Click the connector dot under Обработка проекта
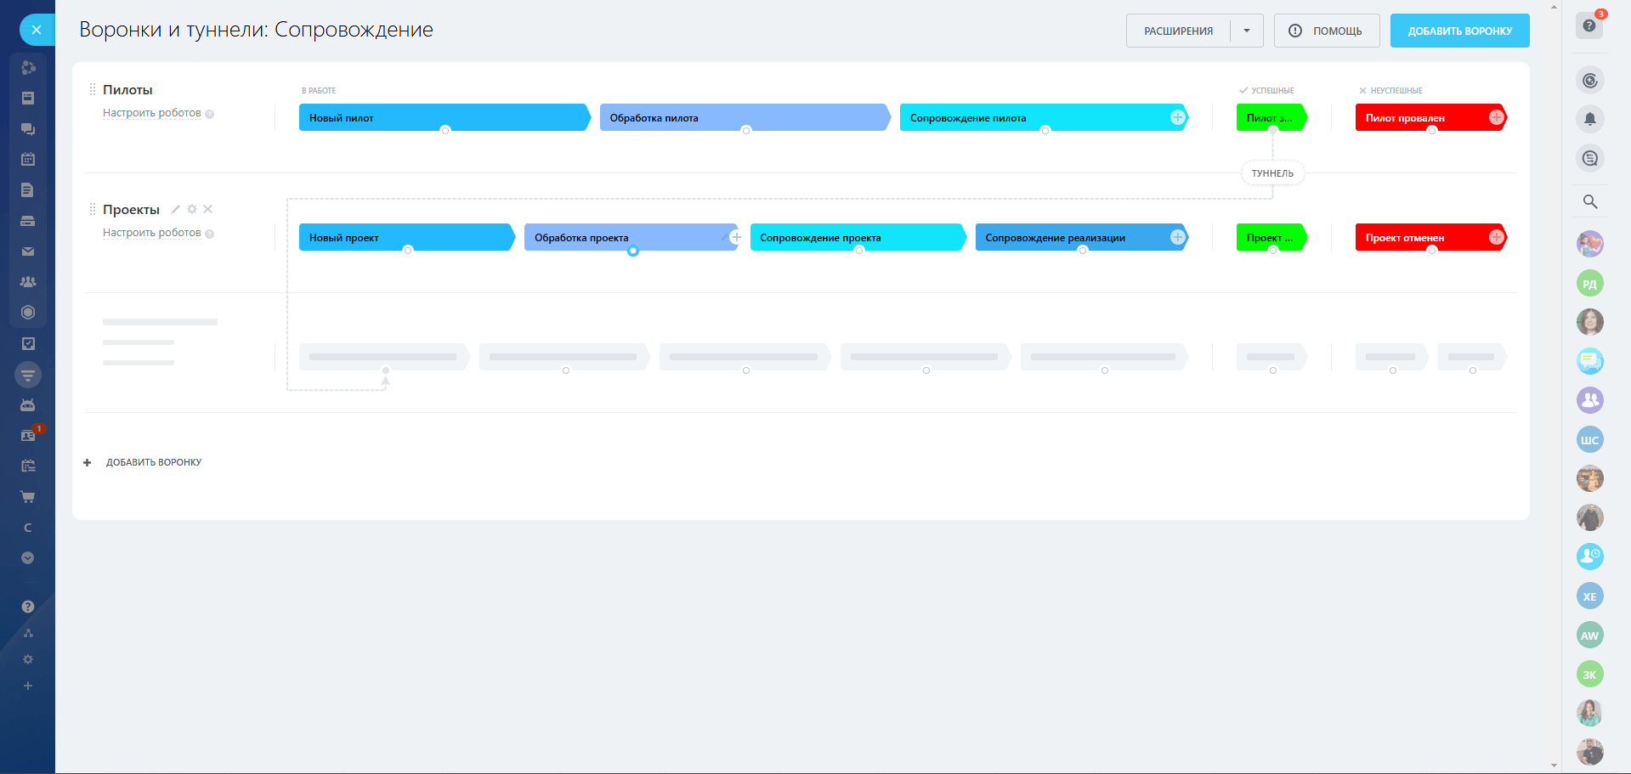Screen dimensions: 1631x774 [633, 251]
